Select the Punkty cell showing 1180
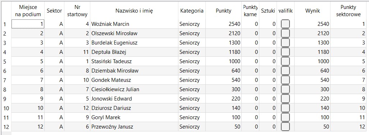Viewport: 369px width, 135px height. (x=224, y=52)
